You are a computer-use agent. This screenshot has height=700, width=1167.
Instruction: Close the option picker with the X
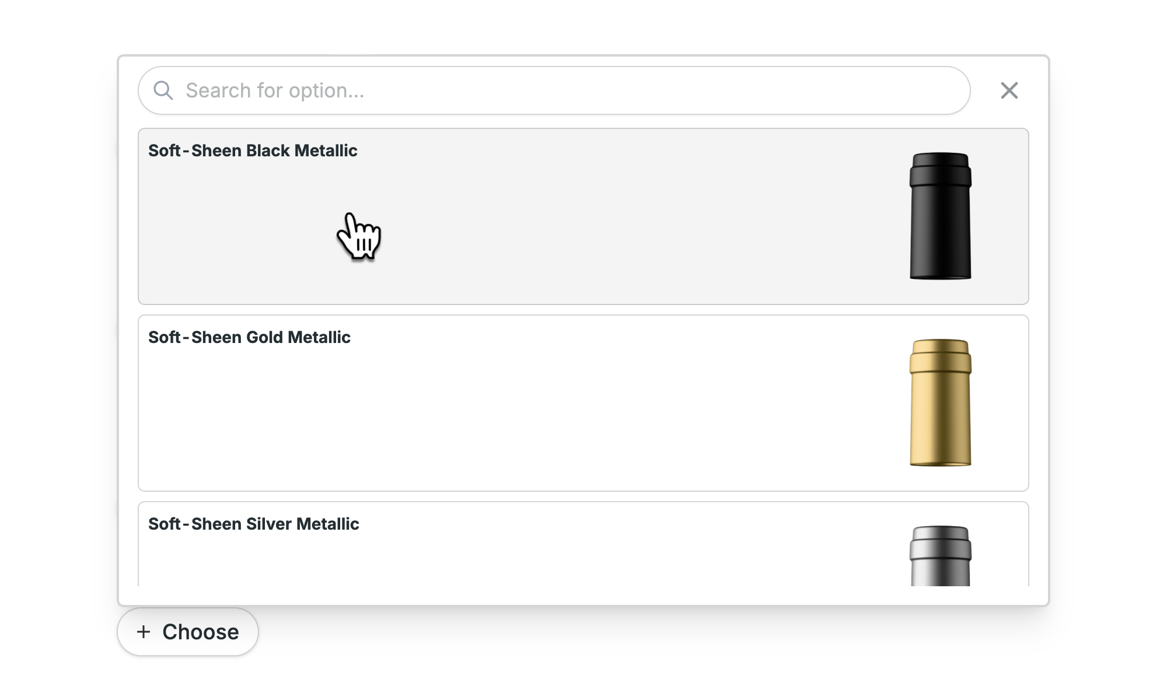pos(1009,90)
